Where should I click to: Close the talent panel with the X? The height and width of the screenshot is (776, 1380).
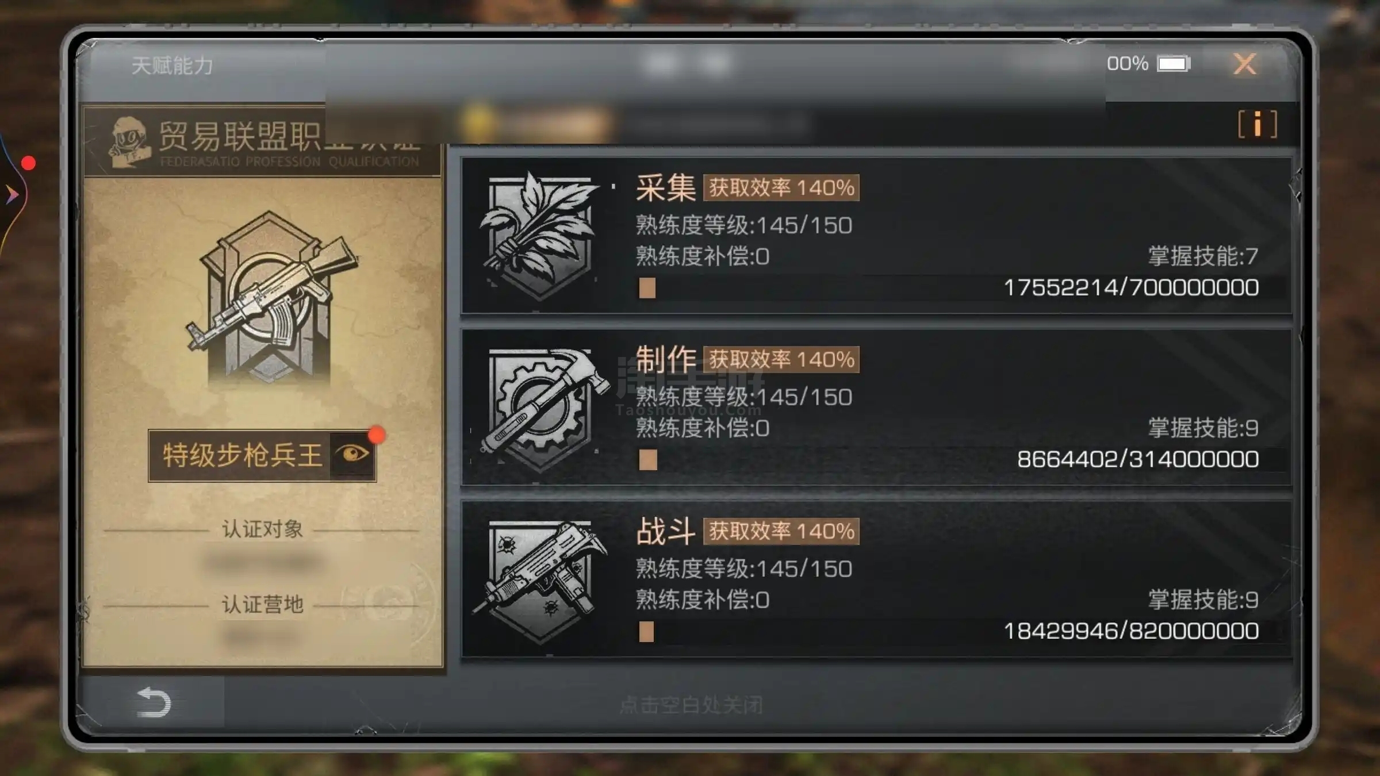[1245, 63]
